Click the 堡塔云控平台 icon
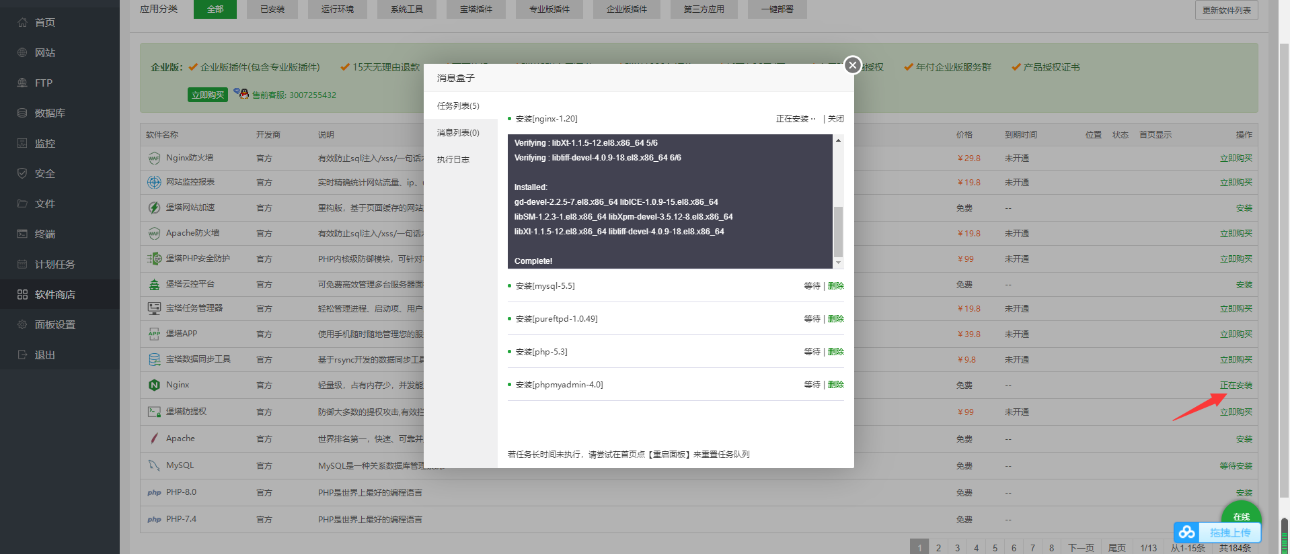The width and height of the screenshot is (1290, 554). [154, 284]
